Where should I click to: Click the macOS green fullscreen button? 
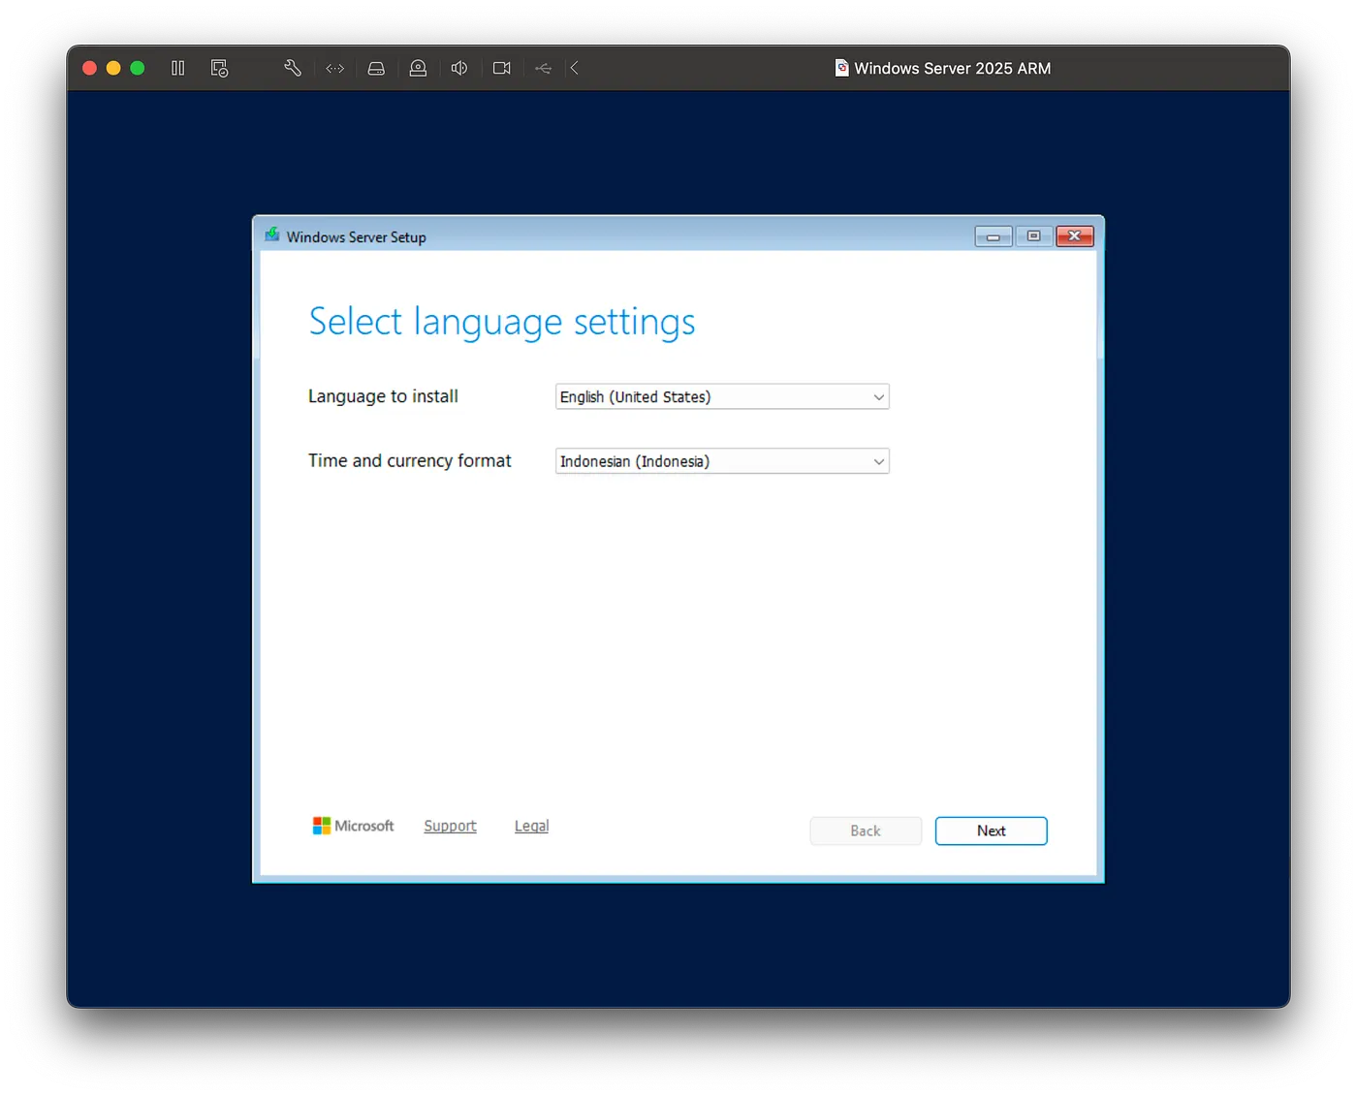tap(138, 68)
